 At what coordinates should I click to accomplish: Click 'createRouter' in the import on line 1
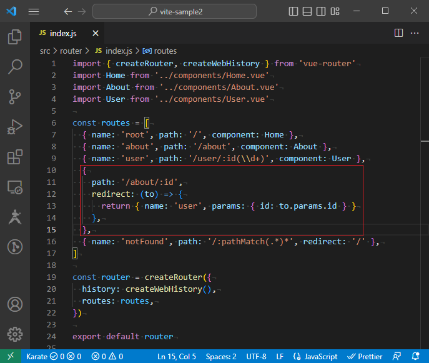click(144, 64)
